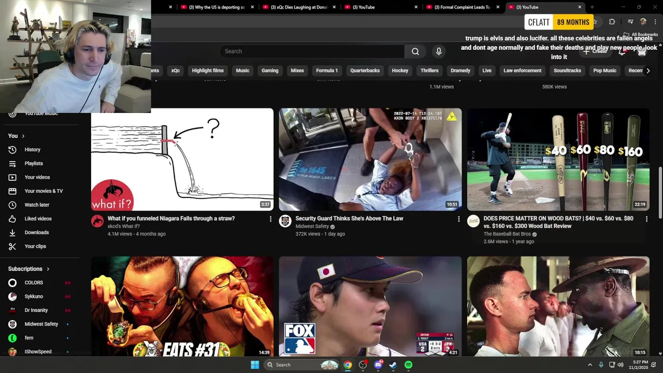Switch to 'xQc Dies Laughing' browser tab
The image size is (663, 373).
click(298, 7)
